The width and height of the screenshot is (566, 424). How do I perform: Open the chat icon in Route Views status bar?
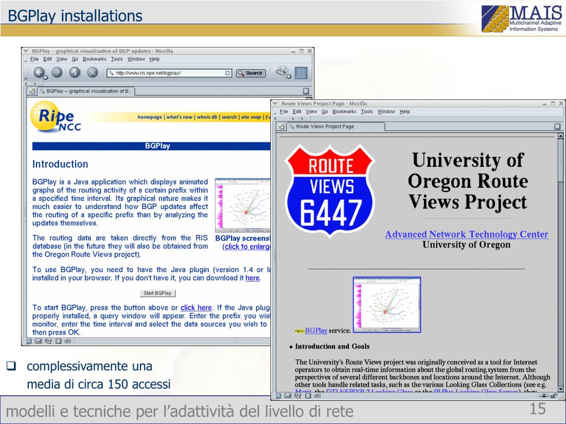click(x=317, y=396)
